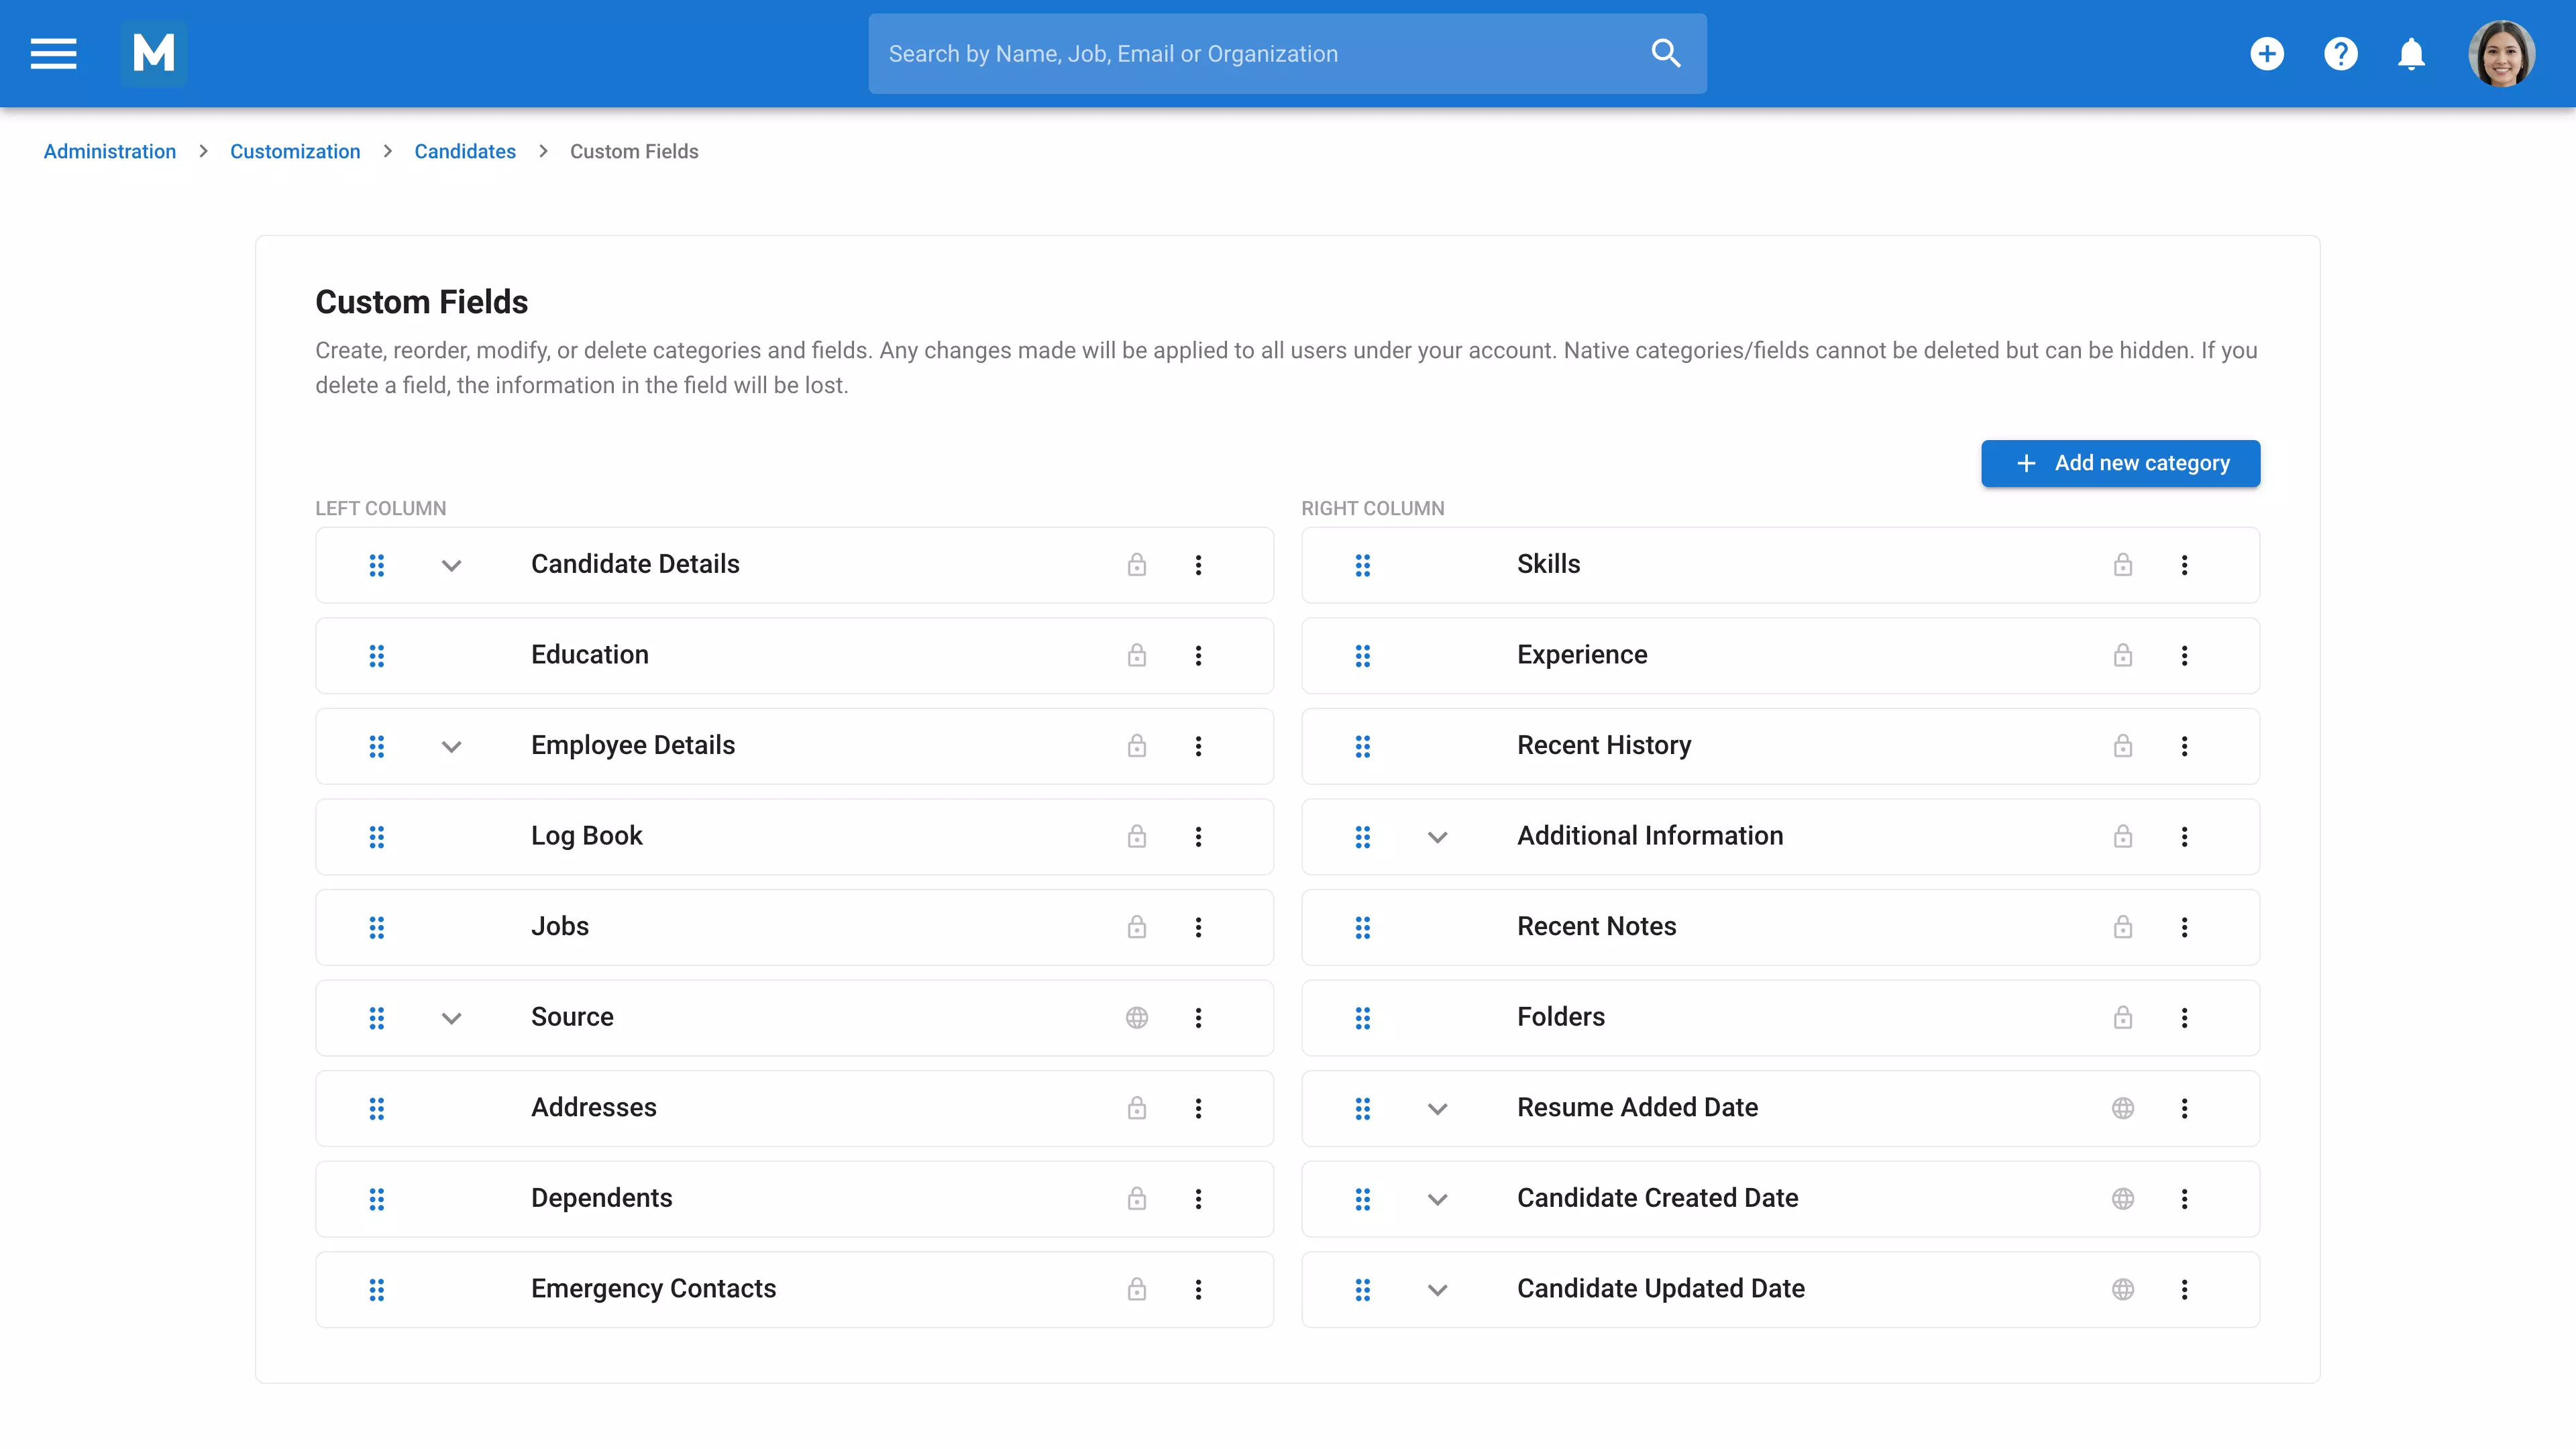2576x1449 pixels.
Task: Open the three-dot menu for Emergency Contacts
Action: [1198, 1289]
